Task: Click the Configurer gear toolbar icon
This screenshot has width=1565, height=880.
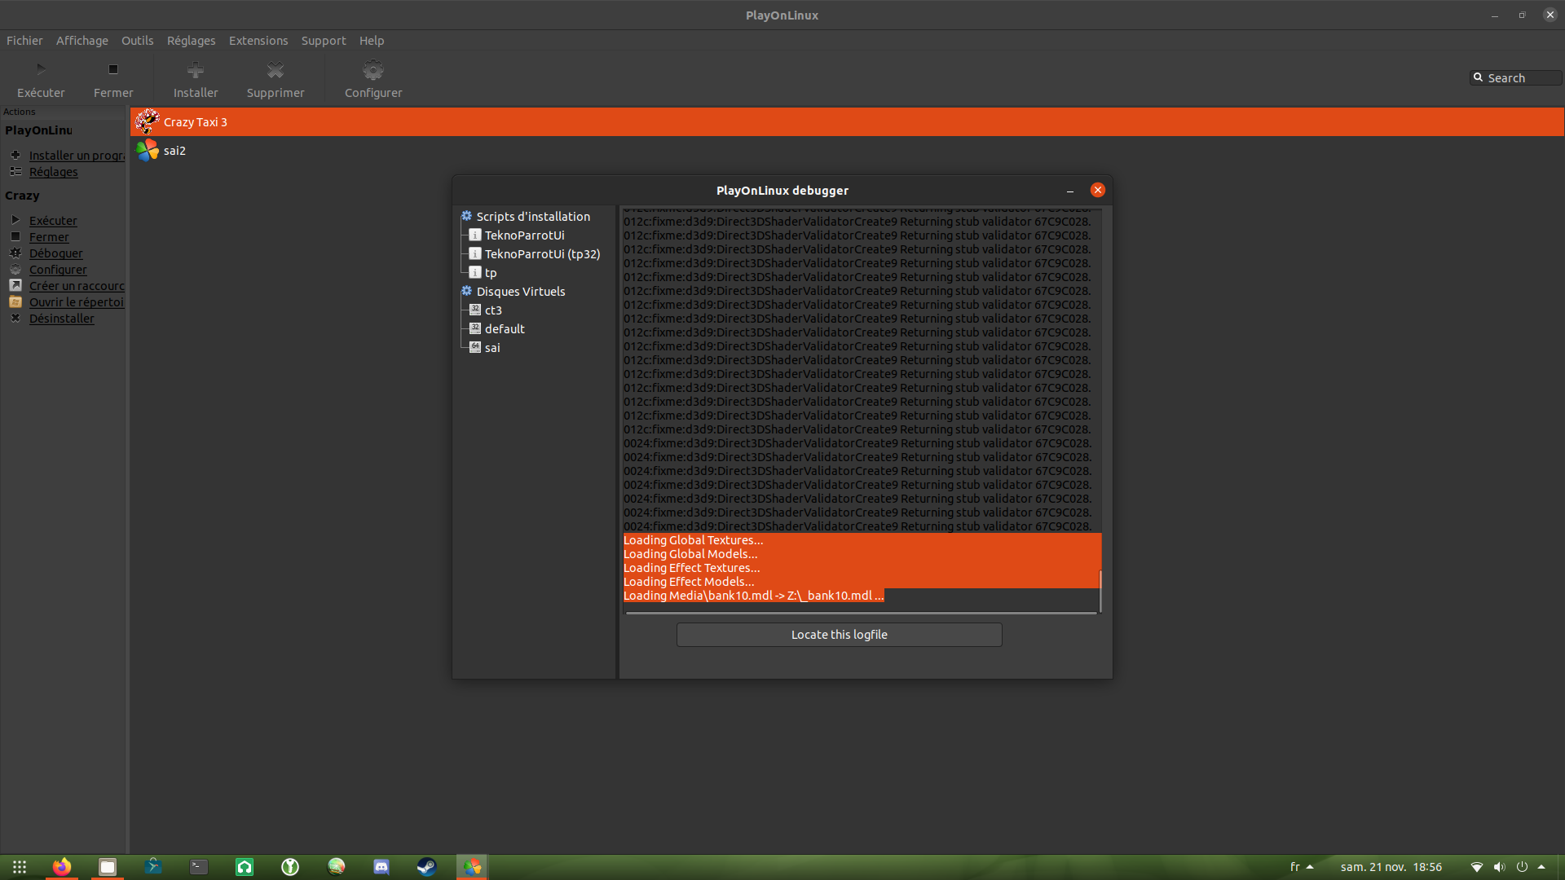Action: click(373, 69)
